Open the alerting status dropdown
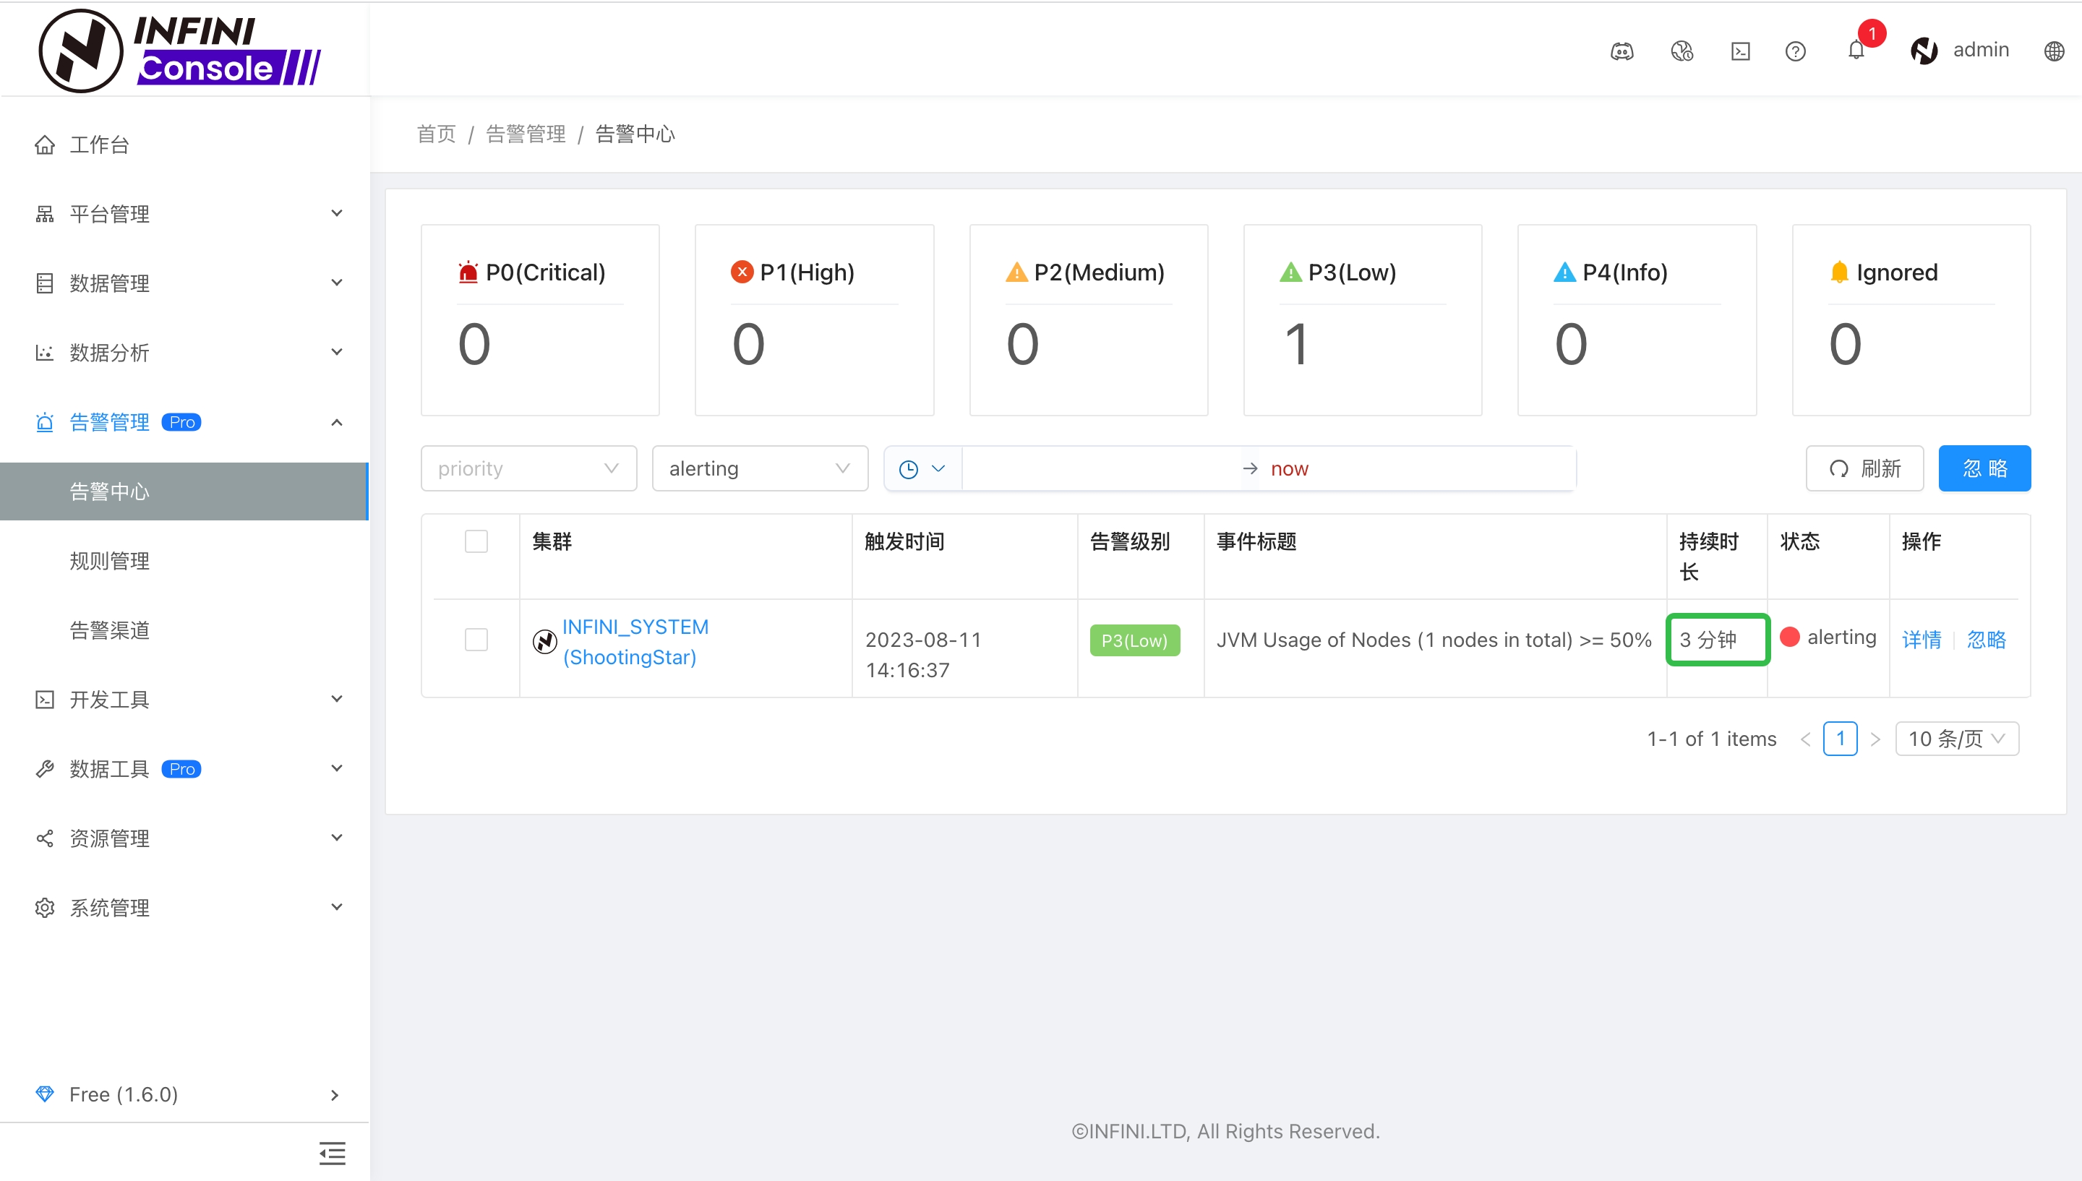 [x=759, y=468]
